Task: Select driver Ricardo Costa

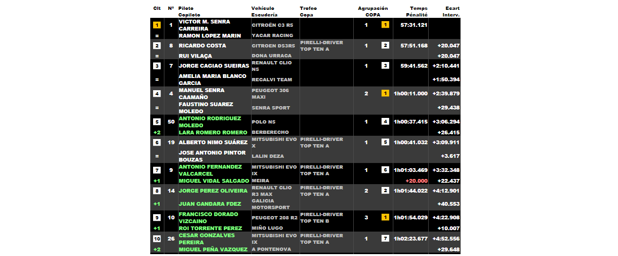Action: [202, 46]
